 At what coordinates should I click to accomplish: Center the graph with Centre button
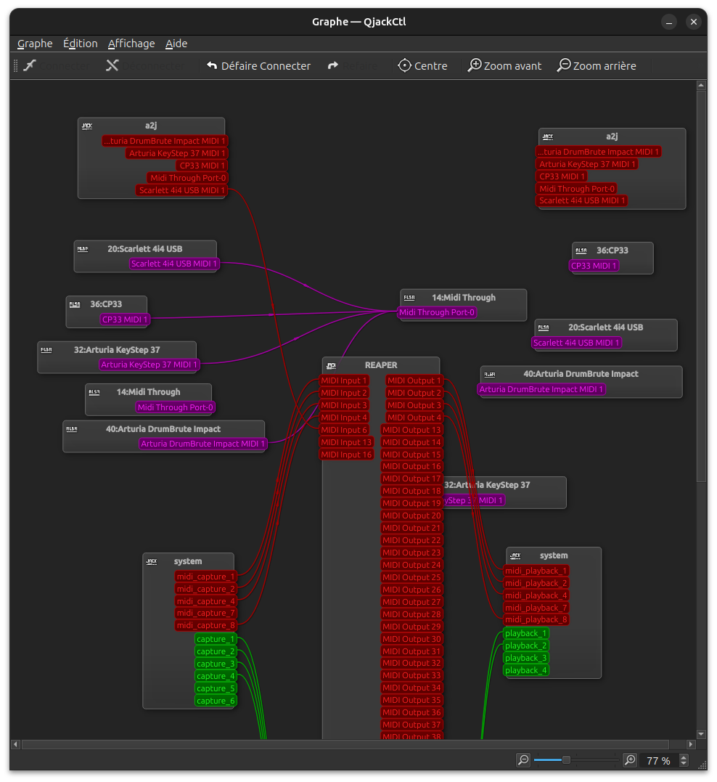point(422,66)
